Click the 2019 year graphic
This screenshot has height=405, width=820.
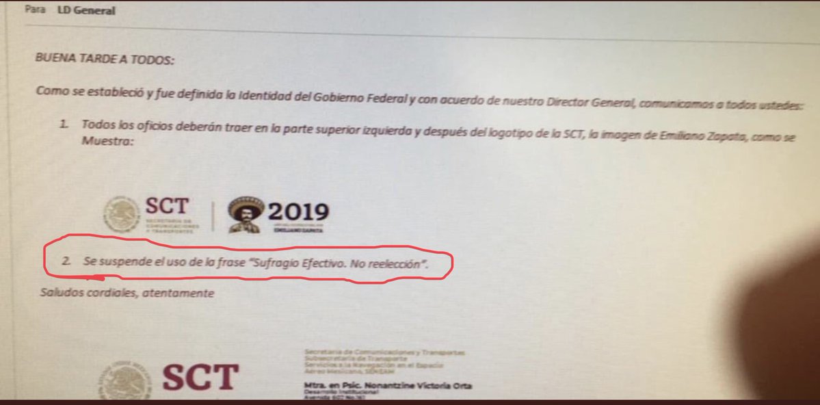coord(299,212)
